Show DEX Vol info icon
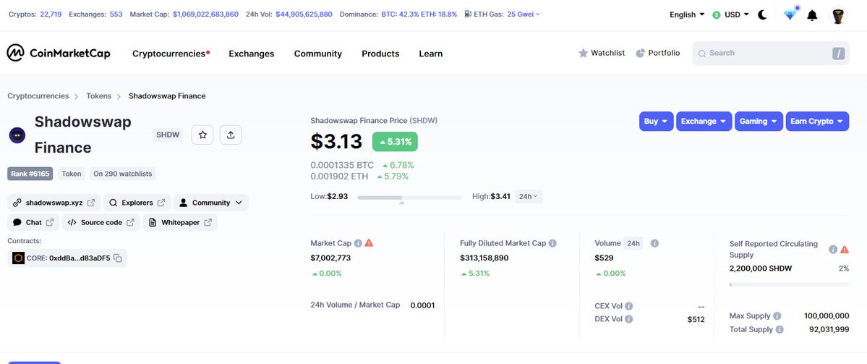 tap(628, 318)
